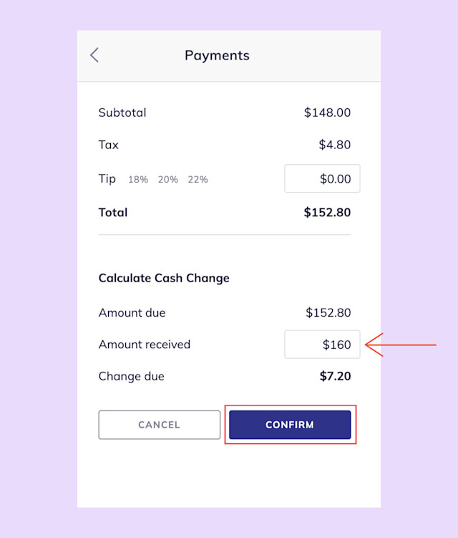Click the Calculate Cash Change heading
The height and width of the screenshot is (538, 458).
point(164,278)
